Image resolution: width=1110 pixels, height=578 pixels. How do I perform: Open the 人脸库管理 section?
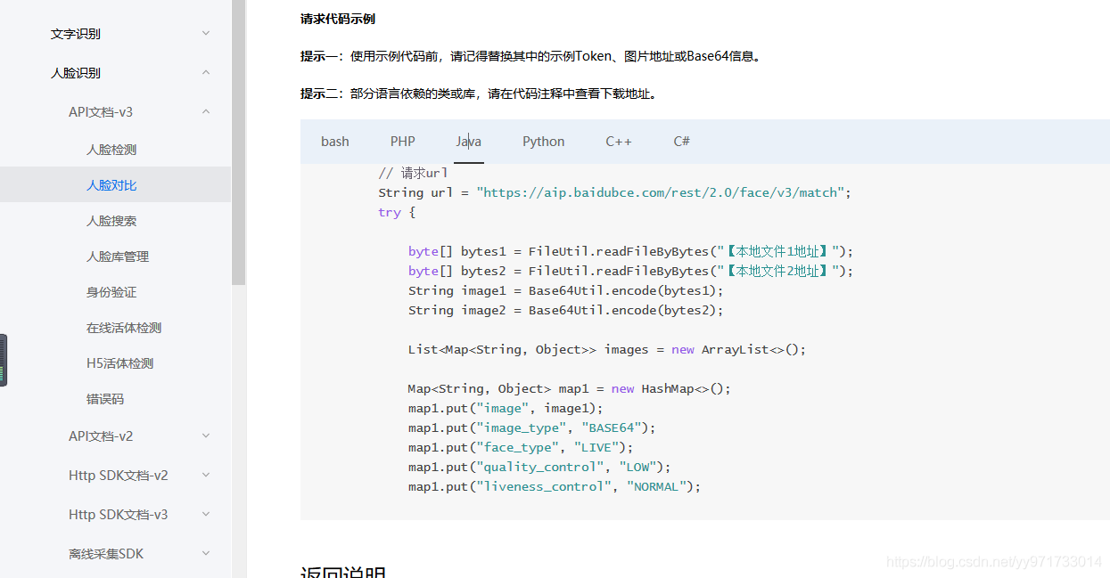[117, 256]
